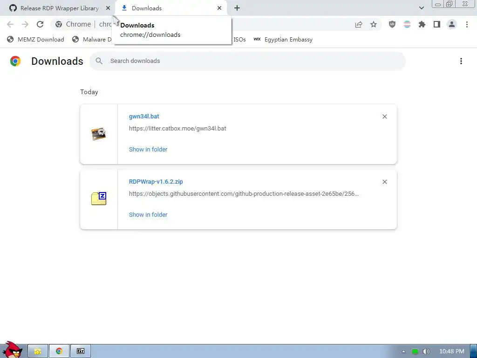477x358 pixels.
Task: Open a new tab with plus button
Action: (x=237, y=8)
